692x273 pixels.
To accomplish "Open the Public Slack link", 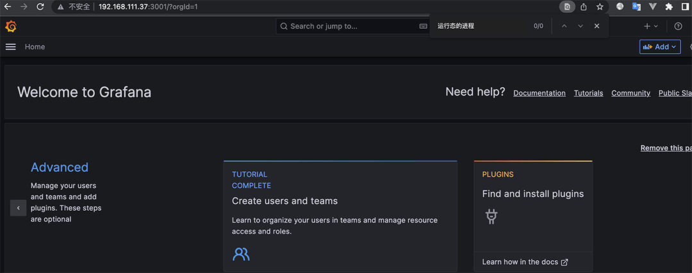I will click(x=675, y=93).
